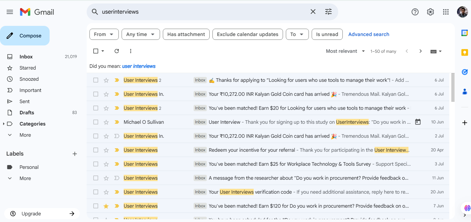Image resolution: width=471 pixels, height=222 pixels.
Task: Click in the search text field
Action: click(x=203, y=12)
